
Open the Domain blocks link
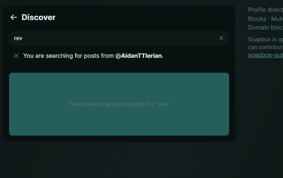[x=265, y=28]
